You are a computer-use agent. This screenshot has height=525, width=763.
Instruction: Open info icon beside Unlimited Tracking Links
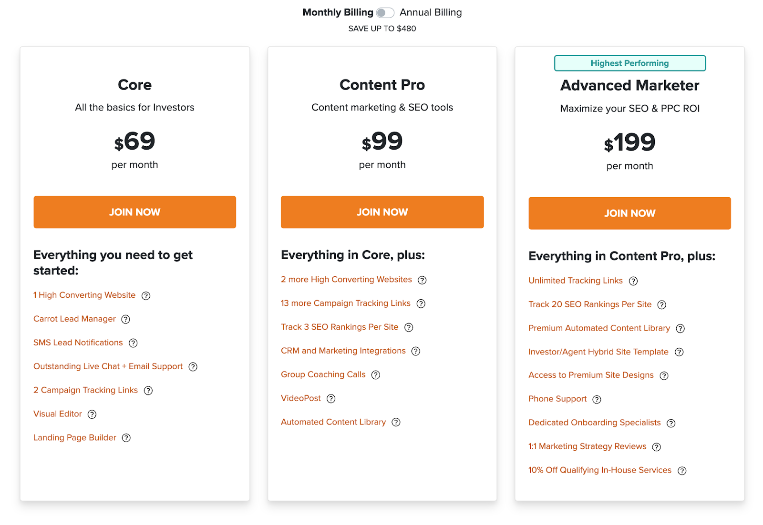pyautogui.click(x=633, y=281)
